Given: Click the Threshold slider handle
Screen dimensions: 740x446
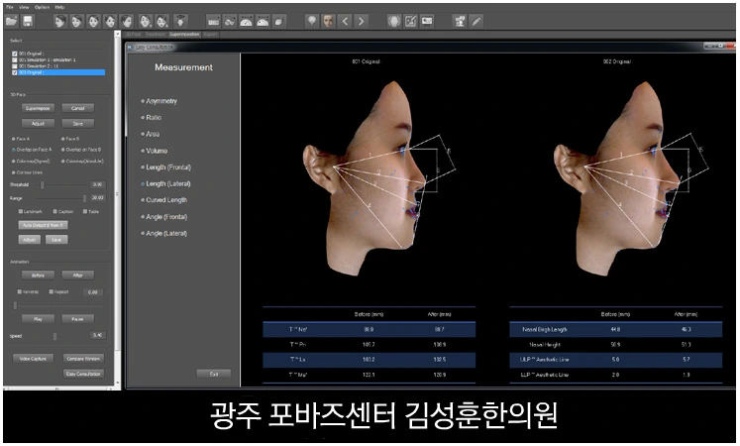Looking at the screenshot, I should [x=42, y=184].
